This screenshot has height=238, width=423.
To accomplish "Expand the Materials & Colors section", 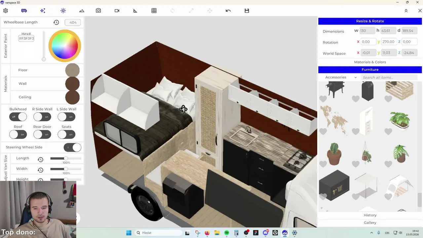I will (370, 62).
